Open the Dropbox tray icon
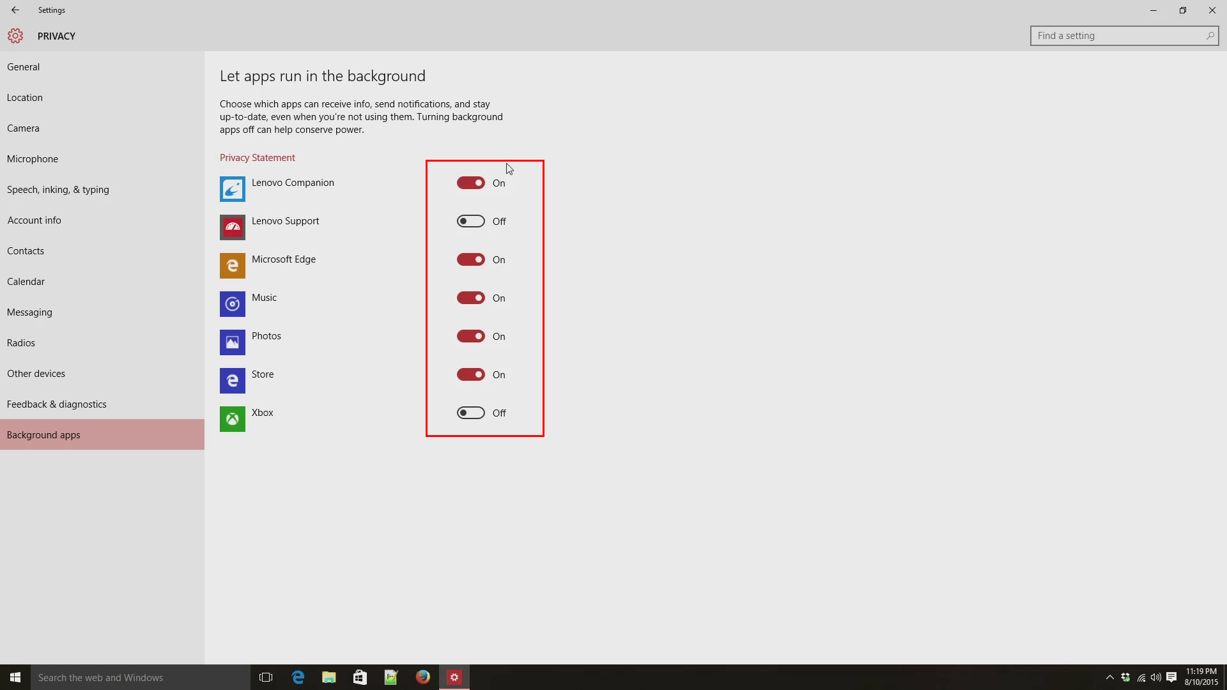Screen dimensions: 1227x690 (x=1125, y=677)
